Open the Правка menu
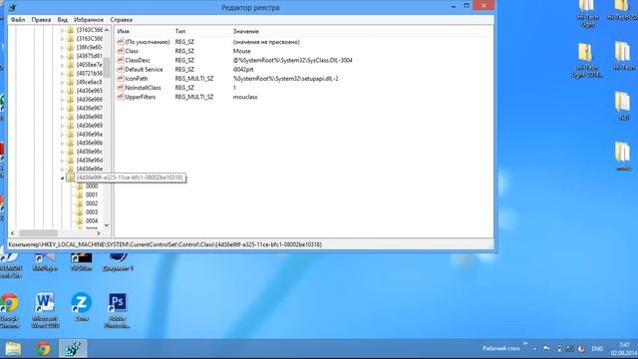 point(41,20)
